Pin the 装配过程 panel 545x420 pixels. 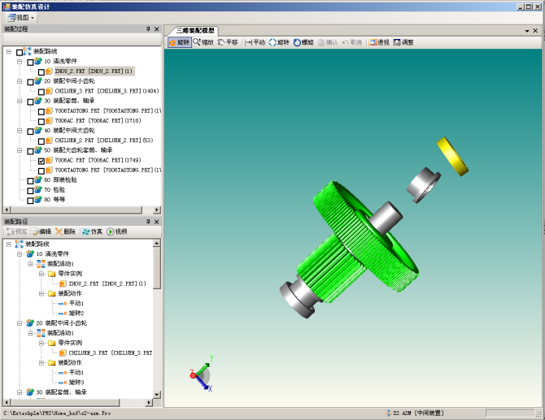pyautogui.click(x=148, y=28)
